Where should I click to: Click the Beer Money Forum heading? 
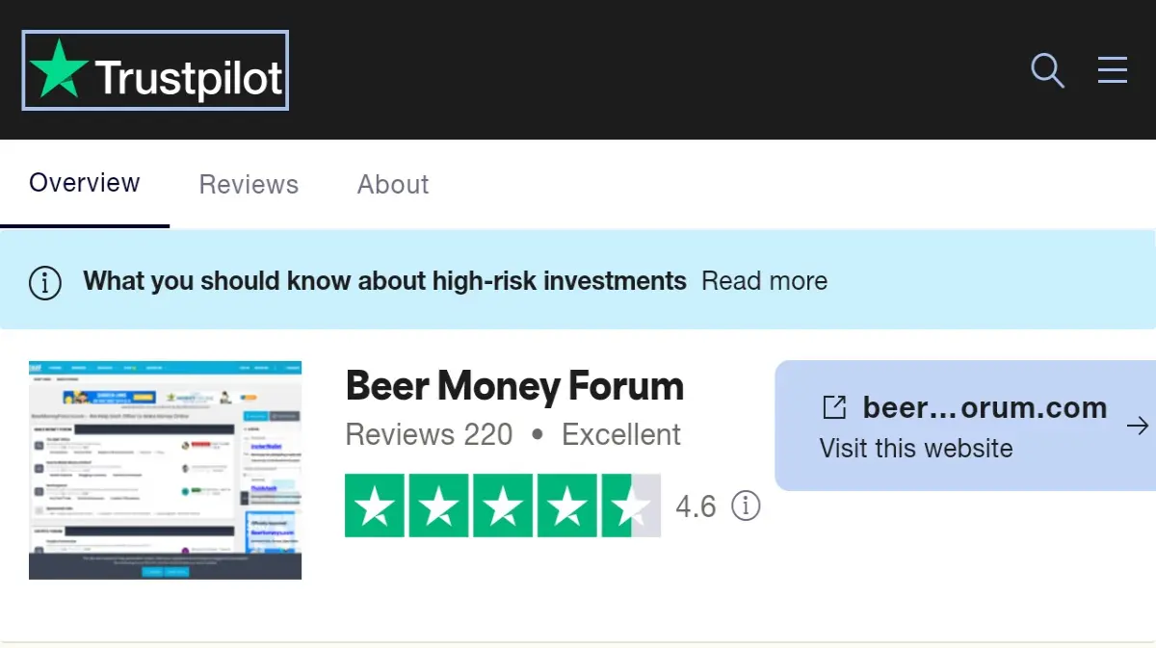pos(514,386)
